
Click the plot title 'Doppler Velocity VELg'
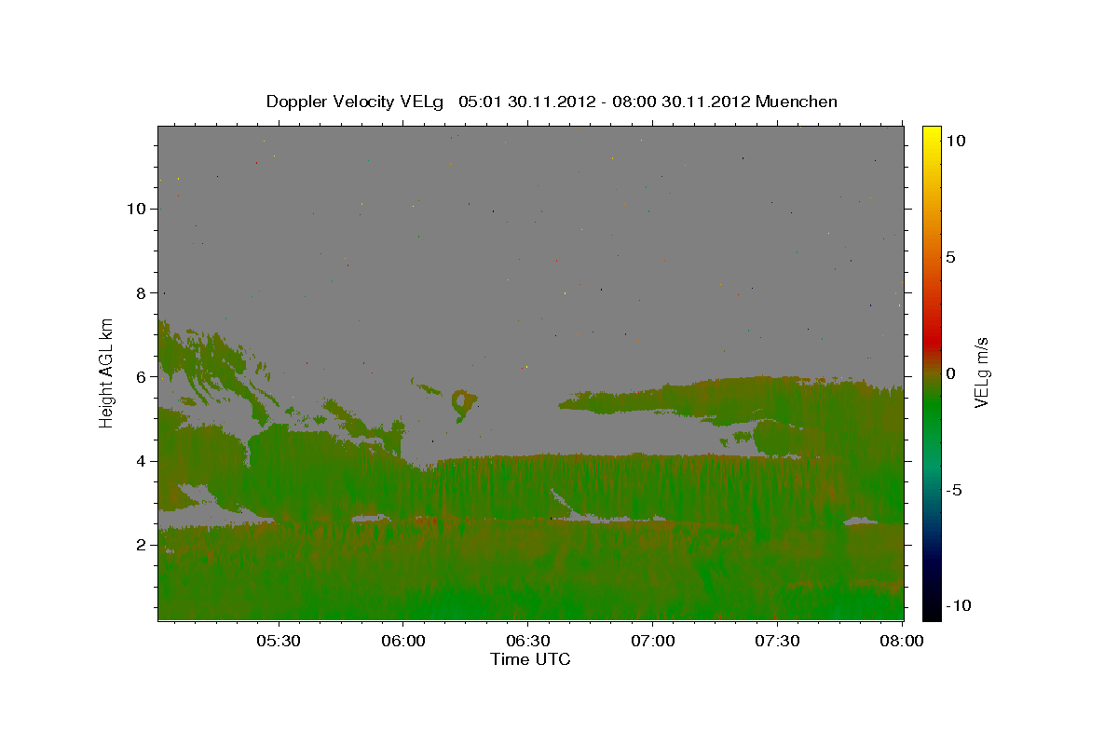(x=356, y=102)
